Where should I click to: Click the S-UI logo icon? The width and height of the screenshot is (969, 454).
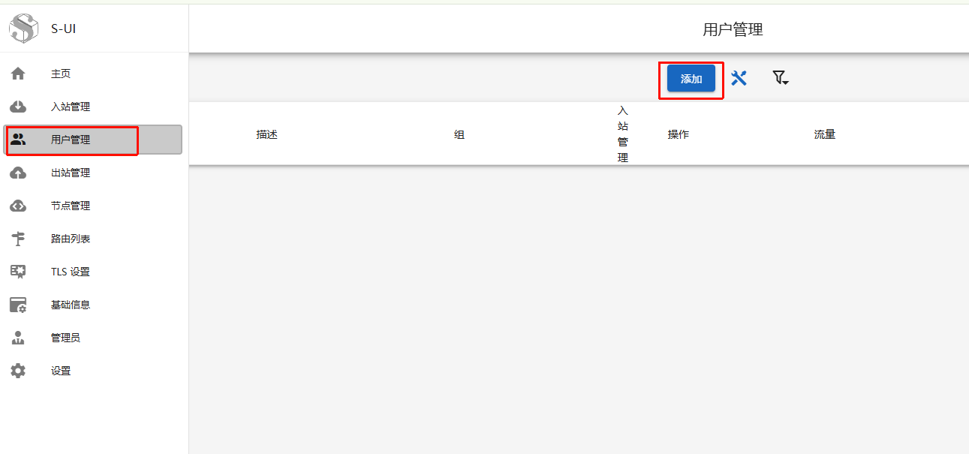pyautogui.click(x=23, y=29)
